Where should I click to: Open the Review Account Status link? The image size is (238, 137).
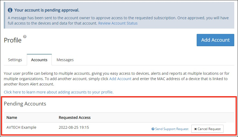click(118, 23)
